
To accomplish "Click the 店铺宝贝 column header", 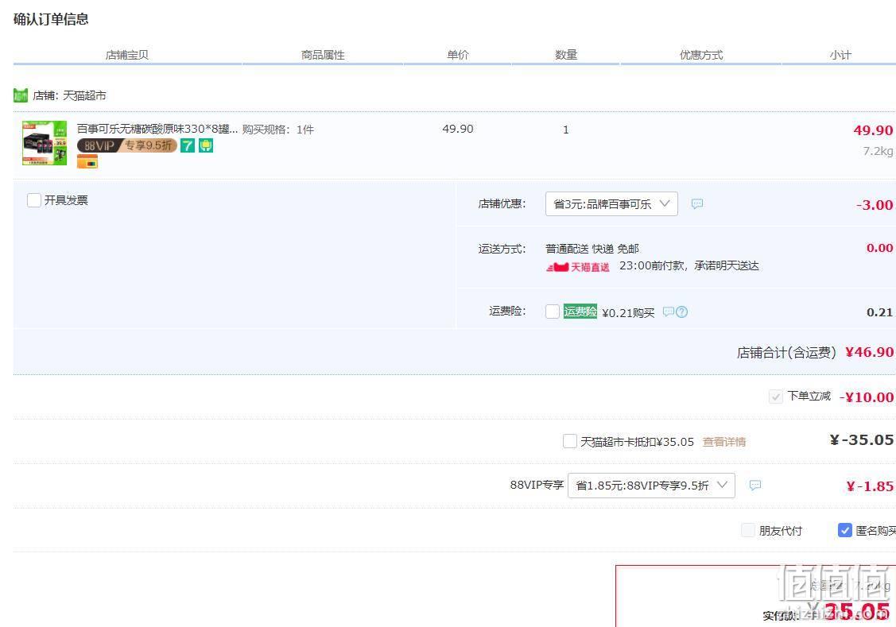I will pos(127,55).
